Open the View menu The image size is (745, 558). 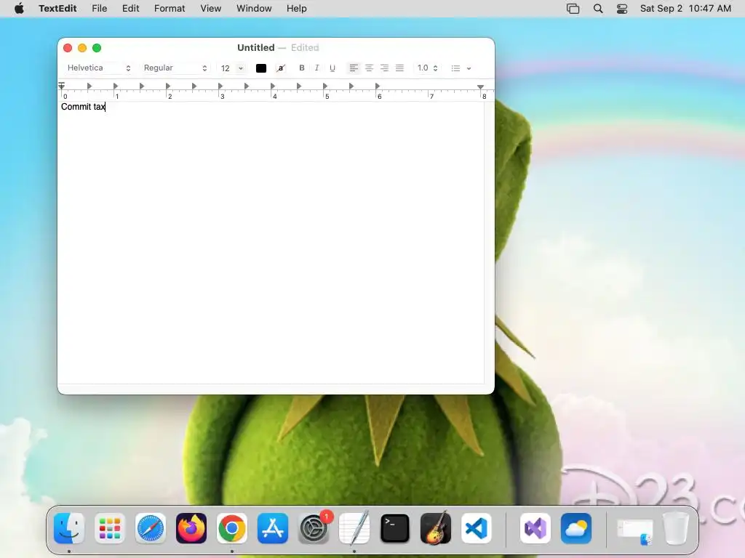click(210, 9)
